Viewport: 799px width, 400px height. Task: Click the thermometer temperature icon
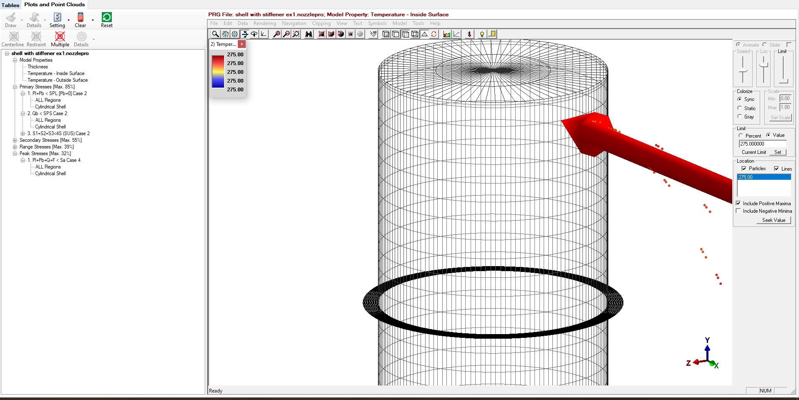tap(469, 34)
